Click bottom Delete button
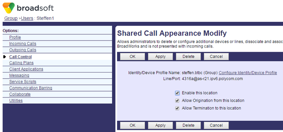This screenshot has height=132, width=283. click(x=188, y=125)
